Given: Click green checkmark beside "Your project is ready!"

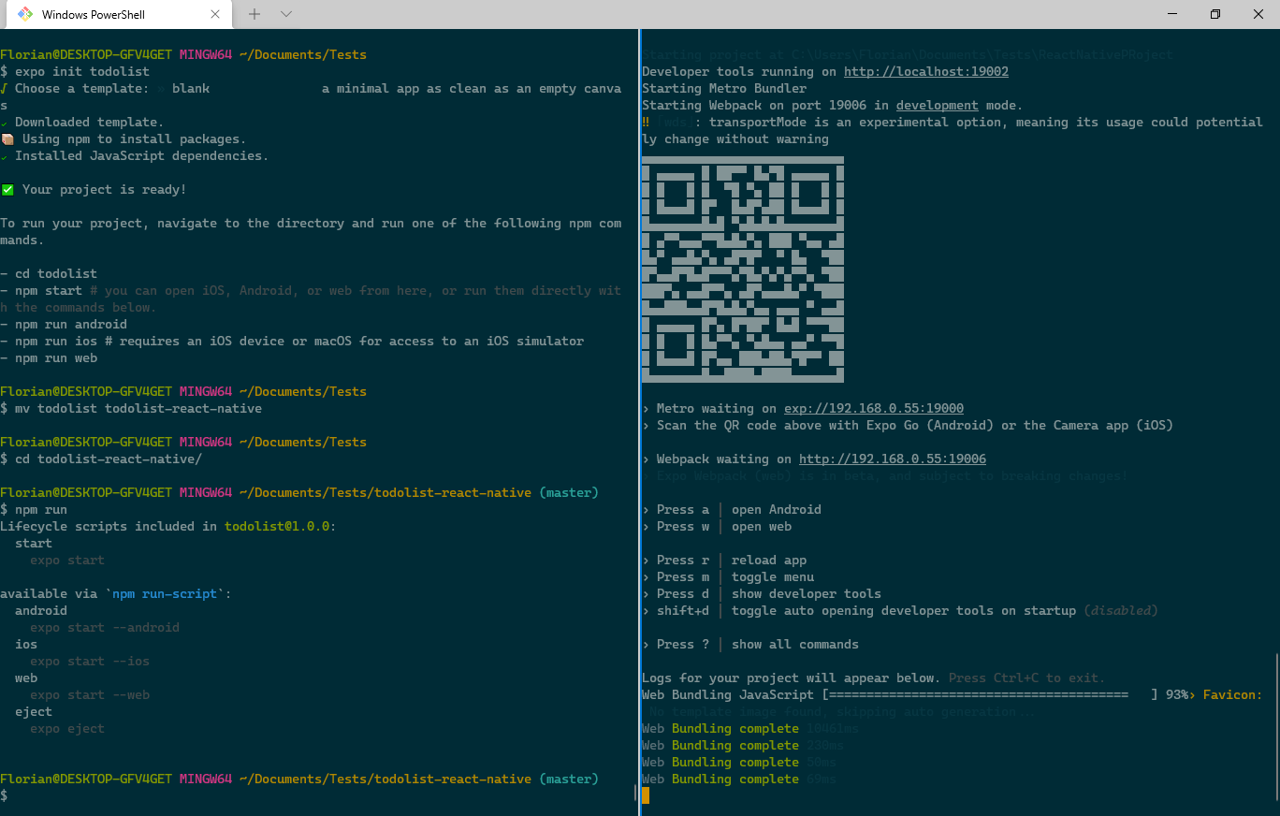Looking at the screenshot, I should pos(7,190).
